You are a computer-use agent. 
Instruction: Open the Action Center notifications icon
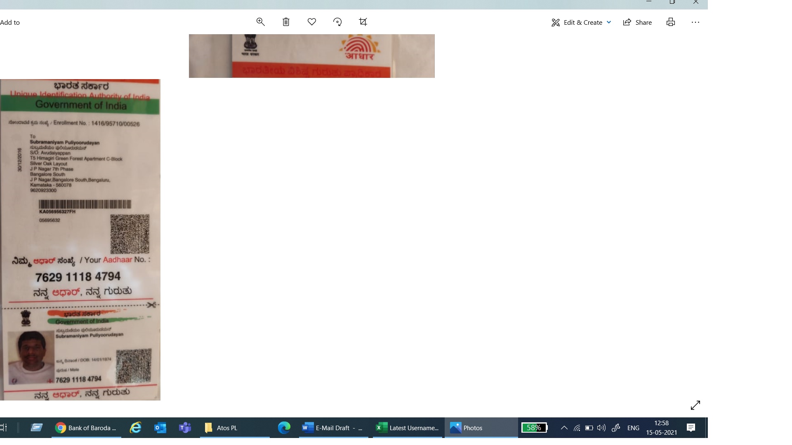[x=691, y=428]
